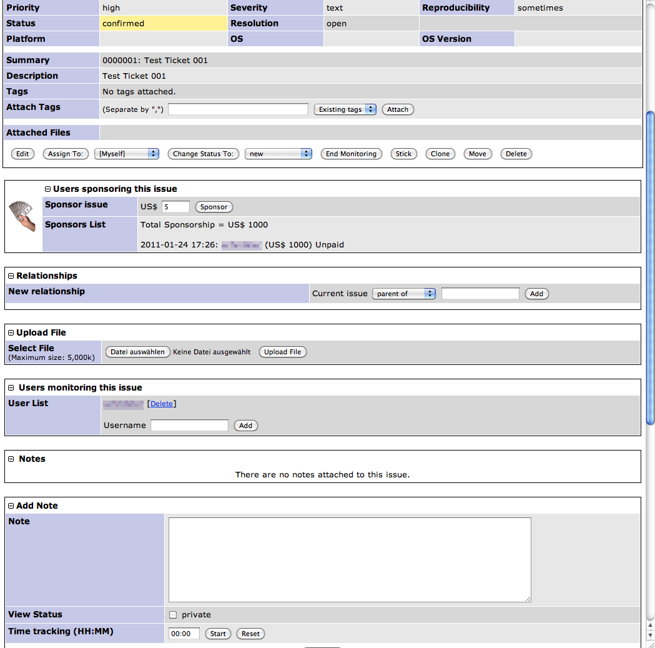Screen dimensions: 655x648
Task: Clone this issue
Action: pyautogui.click(x=440, y=154)
